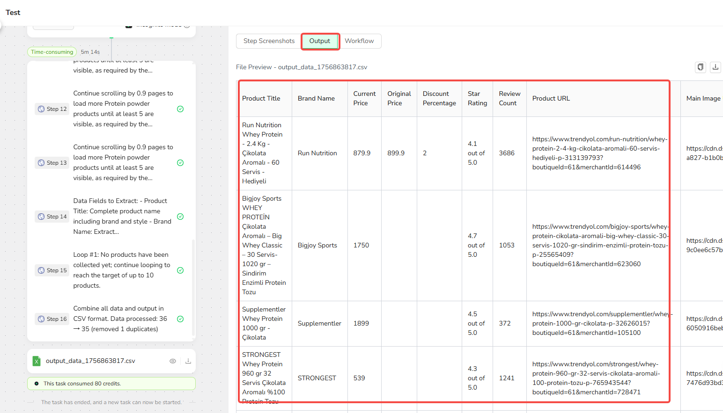Viewport: 723px width, 413px height.
Task: Click the 4.7 out of 5.0 rating
Action: [x=478, y=246]
